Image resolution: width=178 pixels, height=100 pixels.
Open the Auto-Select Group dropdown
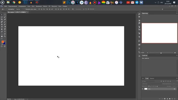click(x=19, y=9)
